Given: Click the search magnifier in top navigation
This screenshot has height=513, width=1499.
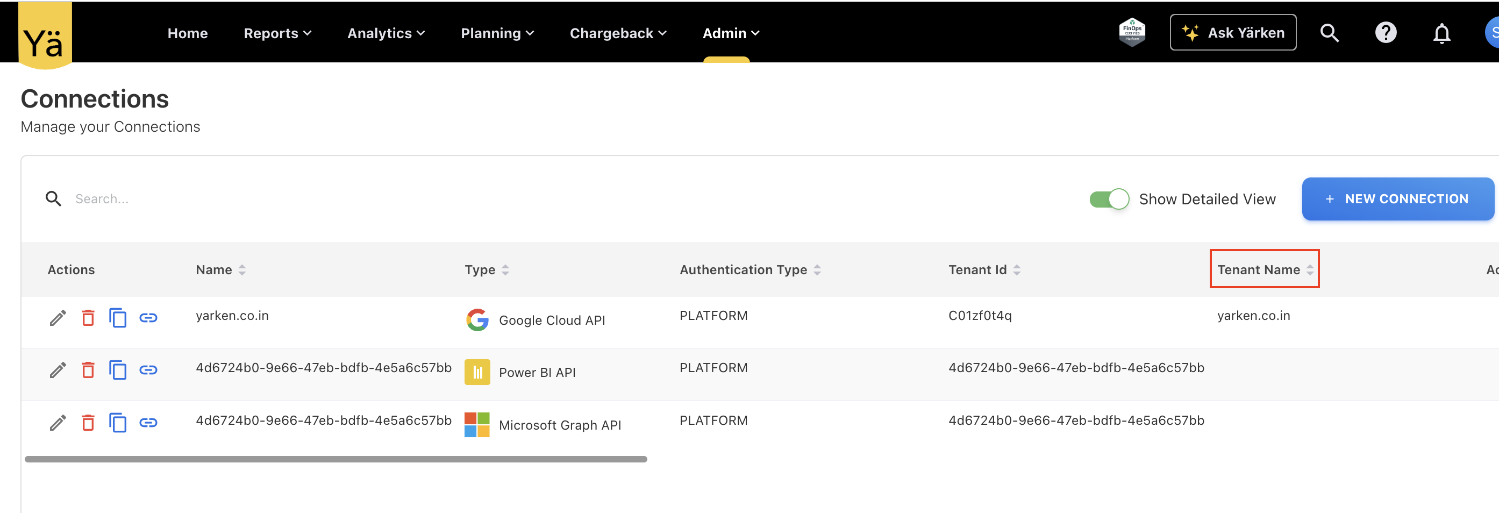Looking at the screenshot, I should 1329,33.
